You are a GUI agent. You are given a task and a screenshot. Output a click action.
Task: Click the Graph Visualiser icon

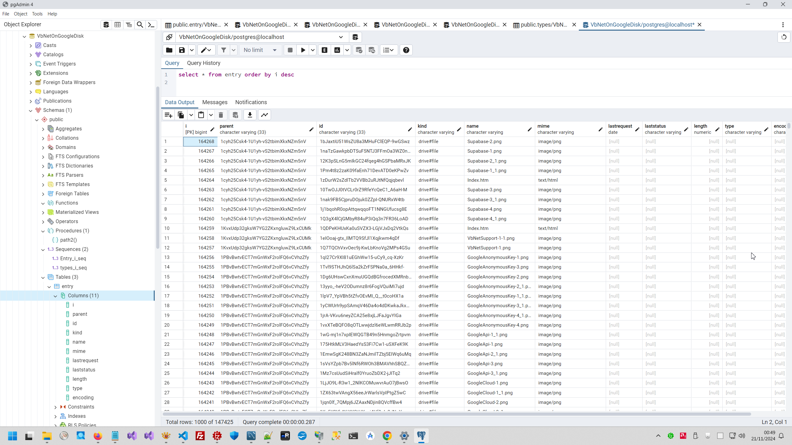tap(265, 115)
